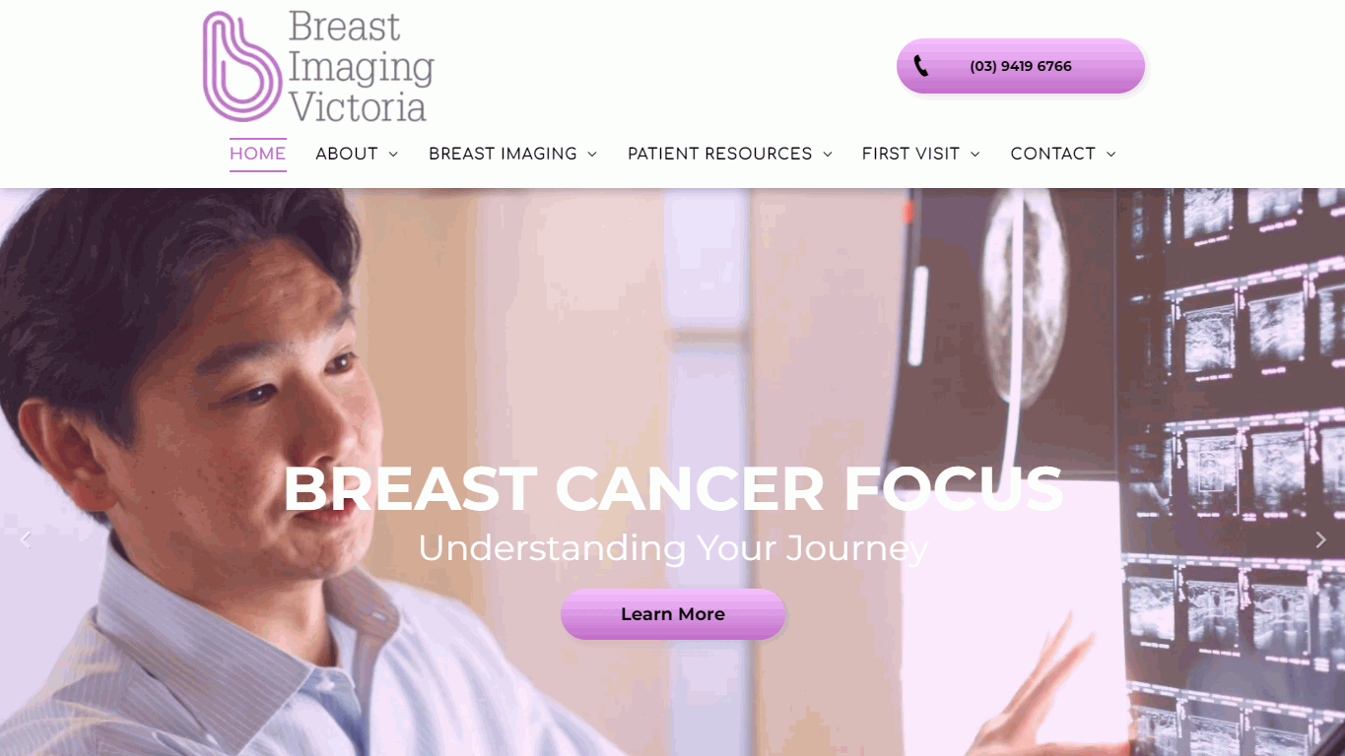
Task: Click the Breast Imaging Victoria logo
Action: pyautogui.click(x=318, y=66)
